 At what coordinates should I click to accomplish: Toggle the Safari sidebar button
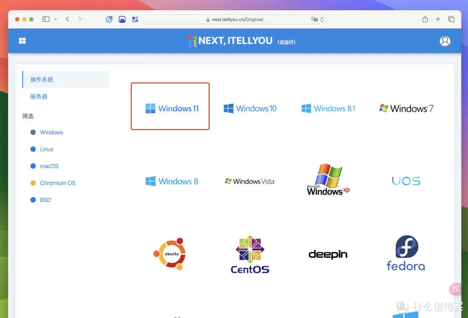[46, 19]
